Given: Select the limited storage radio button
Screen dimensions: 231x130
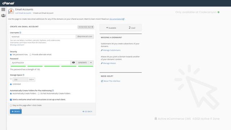Looking at the screenshot, I should (11, 79).
